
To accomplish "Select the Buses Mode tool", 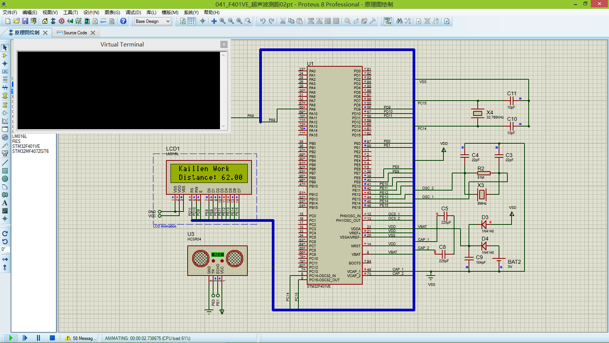I will pos(5,87).
